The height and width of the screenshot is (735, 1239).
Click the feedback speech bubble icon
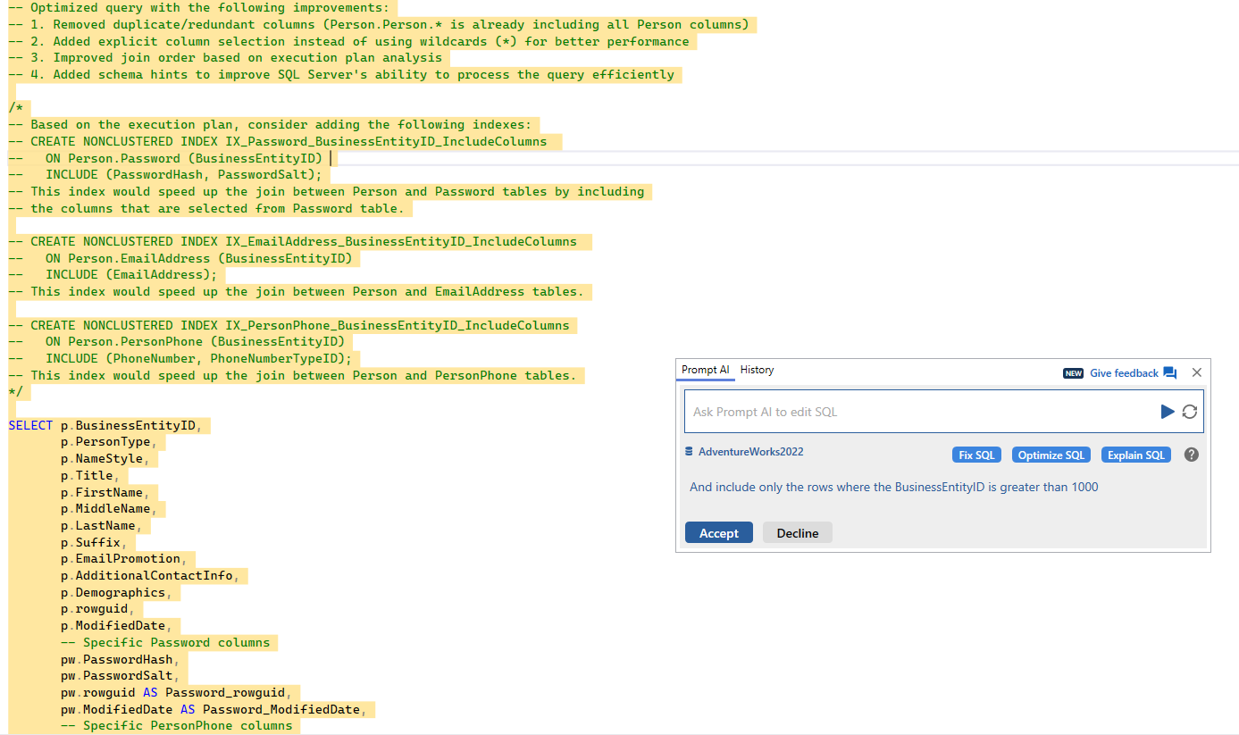[x=1170, y=373]
